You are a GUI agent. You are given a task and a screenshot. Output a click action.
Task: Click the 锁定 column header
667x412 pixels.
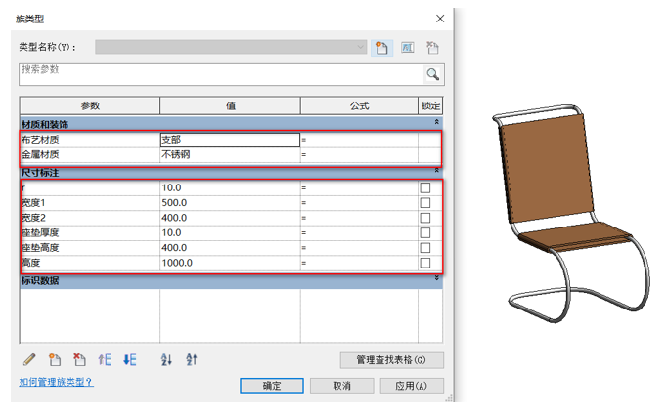pyautogui.click(x=430, y=105)
